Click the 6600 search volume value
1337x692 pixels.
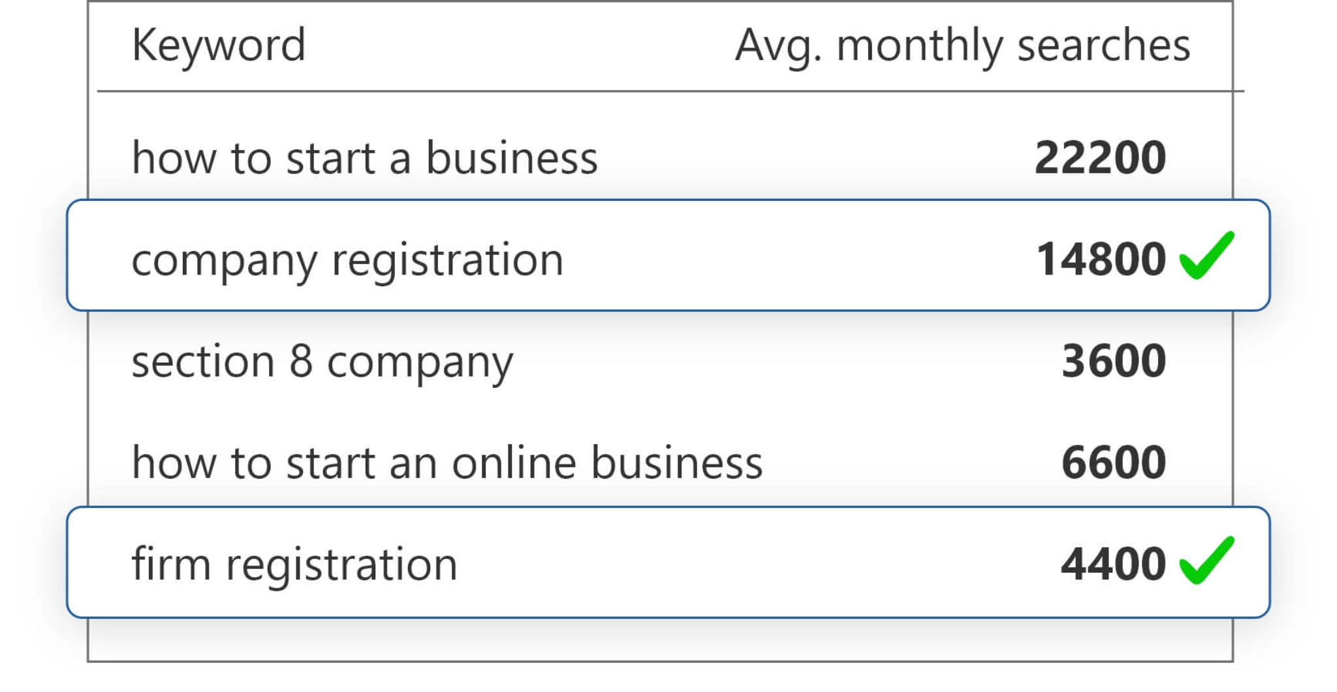pyautogui.click(x=1114, y=462)
